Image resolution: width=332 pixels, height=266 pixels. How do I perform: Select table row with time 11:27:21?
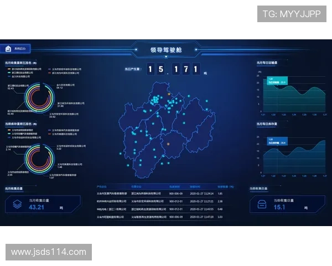(x=166, y=201)
